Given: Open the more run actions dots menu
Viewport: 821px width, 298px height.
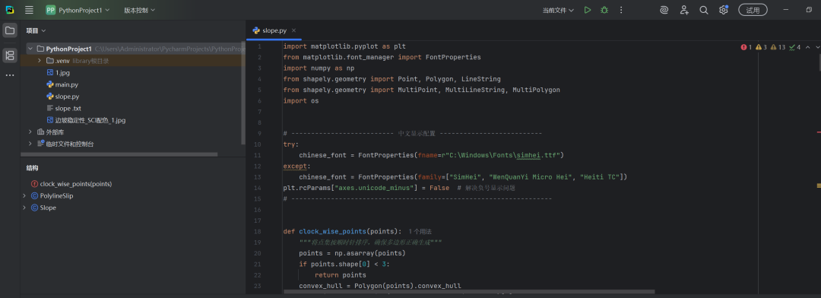Looking at the screenshot, I should [621, 10].
